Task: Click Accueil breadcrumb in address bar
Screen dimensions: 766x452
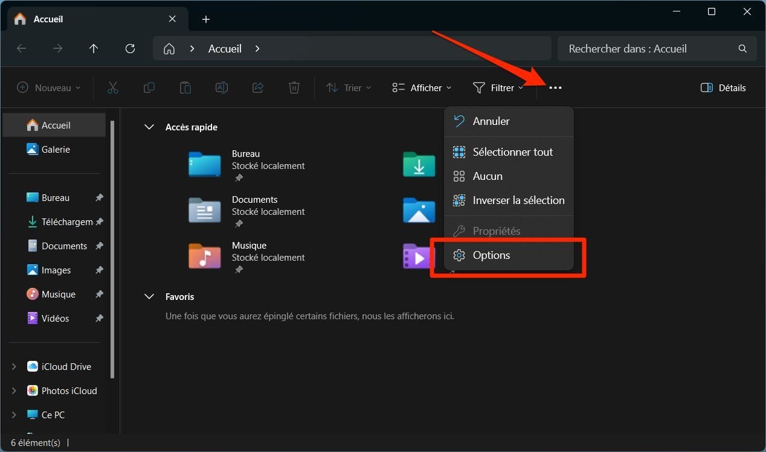Action: point(225,49)
